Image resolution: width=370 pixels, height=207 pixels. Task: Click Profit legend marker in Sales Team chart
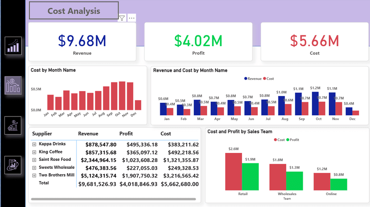288,140
